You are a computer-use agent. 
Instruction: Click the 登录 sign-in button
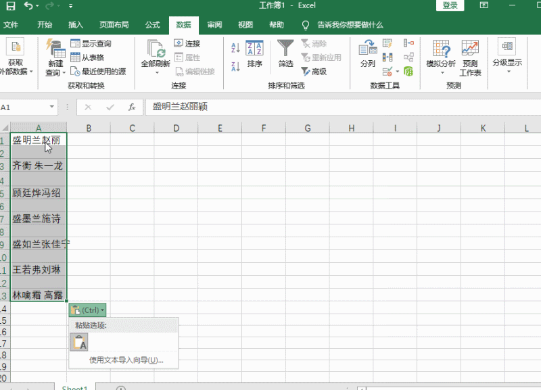point(449,5)
